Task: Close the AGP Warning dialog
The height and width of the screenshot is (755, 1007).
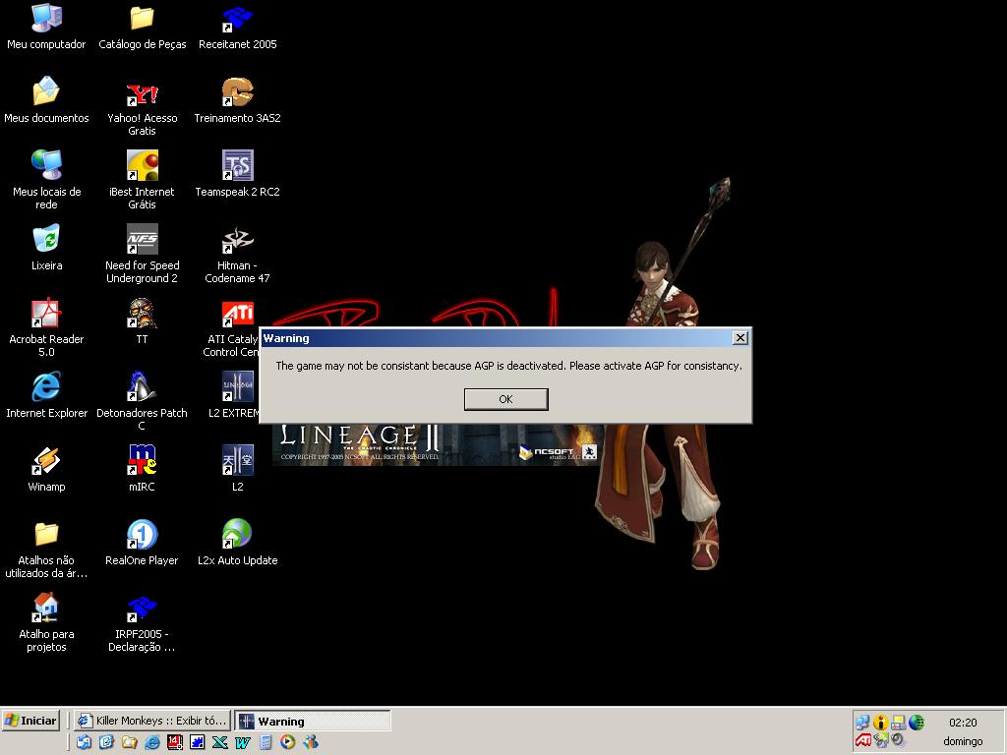Action: tap(740, 338)
